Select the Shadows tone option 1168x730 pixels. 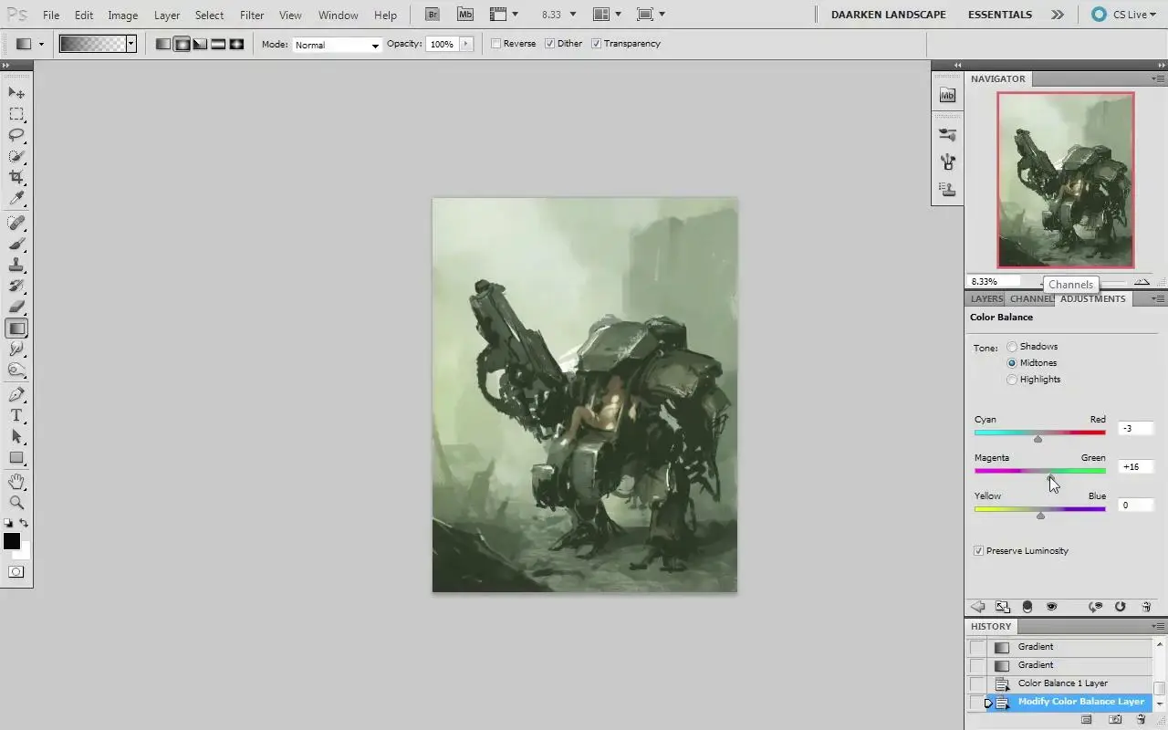coord(1012,347)
